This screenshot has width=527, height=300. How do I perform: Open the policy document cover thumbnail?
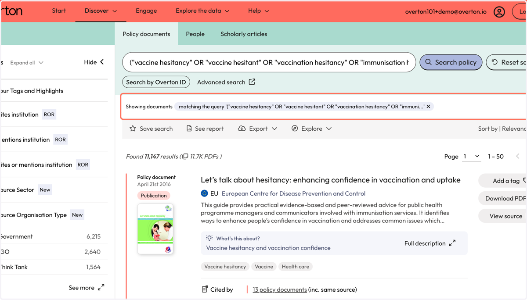[155, 229]
